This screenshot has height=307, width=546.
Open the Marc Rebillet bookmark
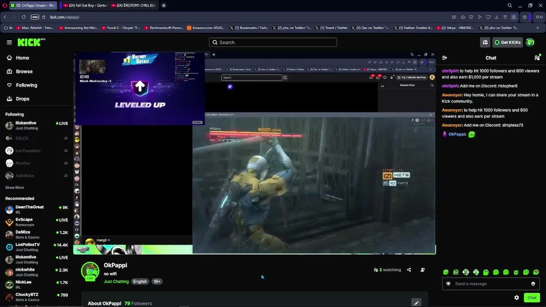[x=35, y=28]
